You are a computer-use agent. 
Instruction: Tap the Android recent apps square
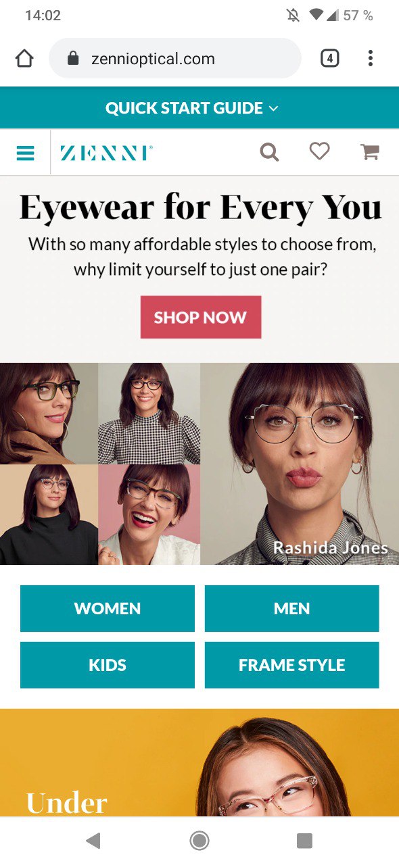pos(304,841)
